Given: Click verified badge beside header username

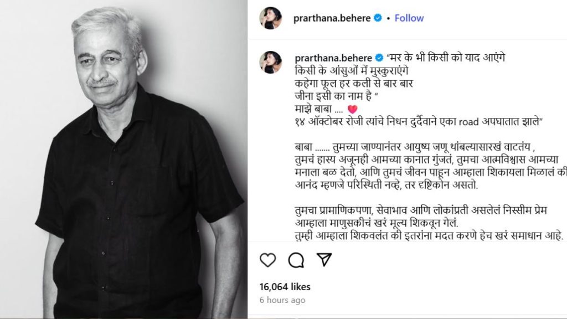Looking at the screenshot, I should [378, 18].
